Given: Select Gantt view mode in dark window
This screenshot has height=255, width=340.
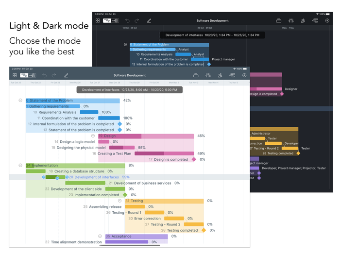Looking at the screenshot, I should pyautogui.click(x=107, y=20).
